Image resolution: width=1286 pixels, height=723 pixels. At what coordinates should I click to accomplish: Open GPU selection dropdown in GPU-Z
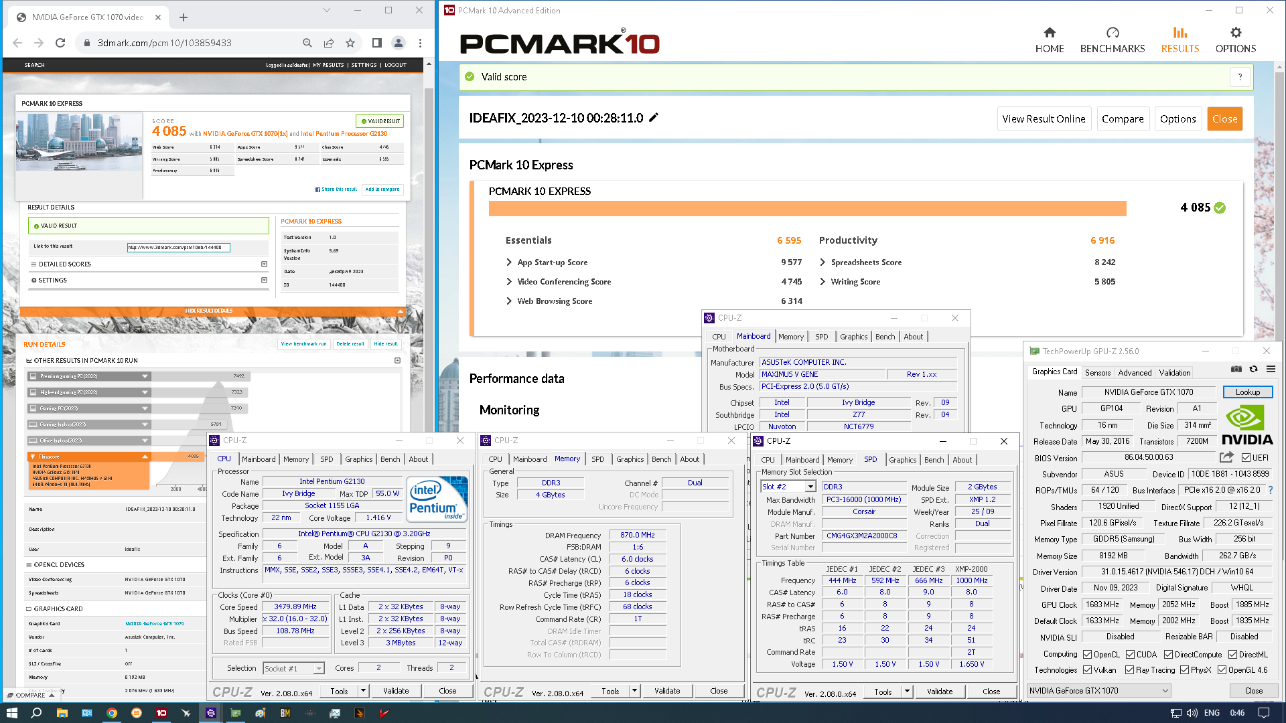1099,691
